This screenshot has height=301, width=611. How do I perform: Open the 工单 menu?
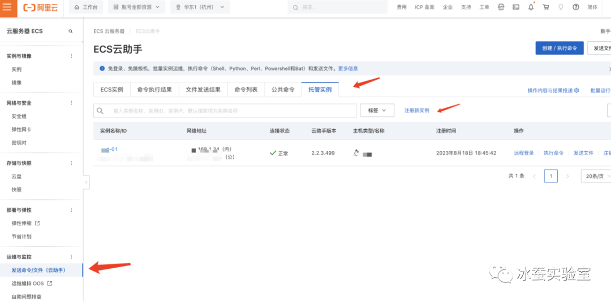[484, 7]
